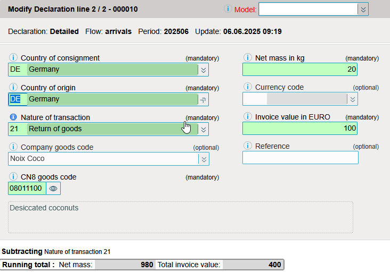Click info icon beside CN8 goods code
This screenshot has width=390, height=272.
tap(14, 177)
